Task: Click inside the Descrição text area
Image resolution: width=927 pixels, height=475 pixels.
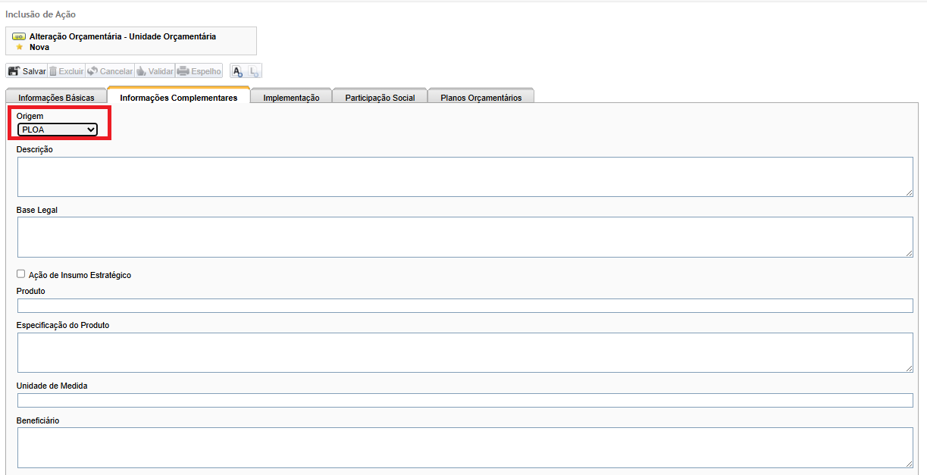Action: click(x=464, y=177)
